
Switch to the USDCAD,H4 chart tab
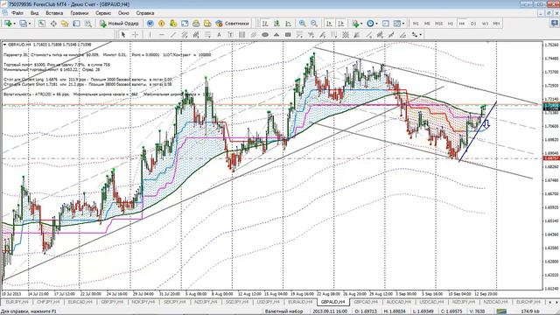431,302
